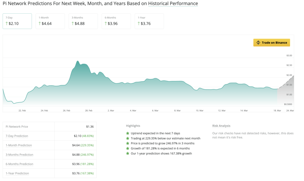
Task: Click the green up arrow beside $3.76
Action: click(139, 24)
